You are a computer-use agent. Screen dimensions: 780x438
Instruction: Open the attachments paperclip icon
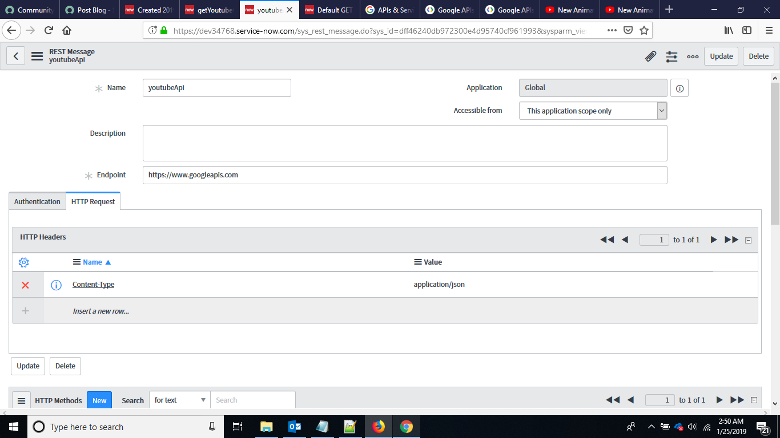(650, 56)
